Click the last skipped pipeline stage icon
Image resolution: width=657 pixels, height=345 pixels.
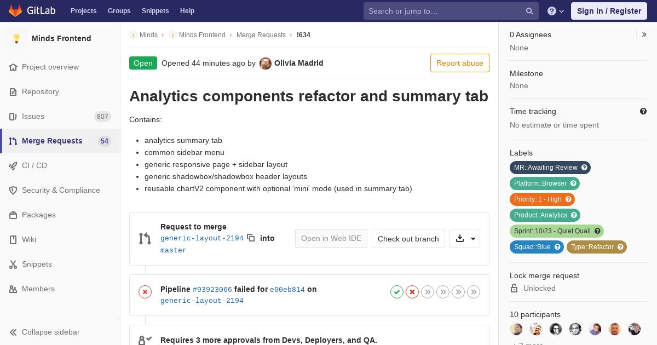(474, 292)
